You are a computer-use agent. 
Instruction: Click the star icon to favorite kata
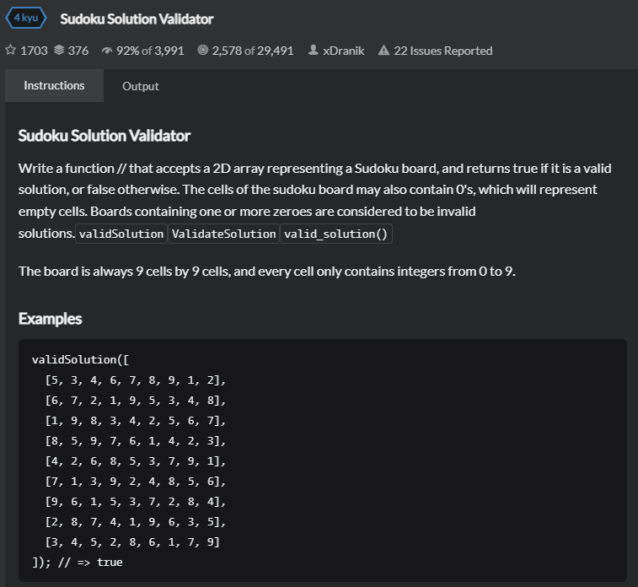tap(11, 51)
